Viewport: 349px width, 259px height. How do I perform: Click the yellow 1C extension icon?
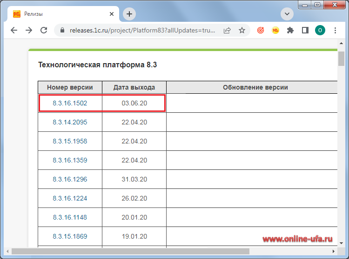pos(275,30)
